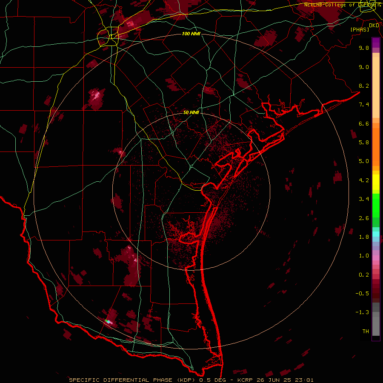Select the 6.6 legend value
The height and width of the screenshot is (383, 383).
pyautogui.click(x=364, y=123)
